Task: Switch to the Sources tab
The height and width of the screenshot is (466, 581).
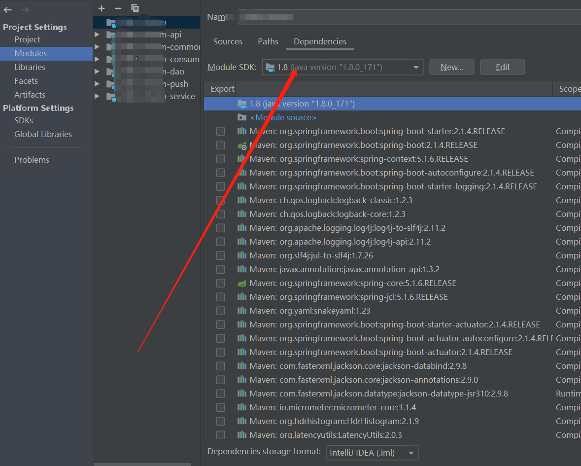Action: [x=228, y=41]
